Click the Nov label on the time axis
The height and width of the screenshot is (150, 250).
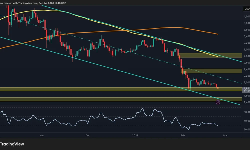(42, 135)
